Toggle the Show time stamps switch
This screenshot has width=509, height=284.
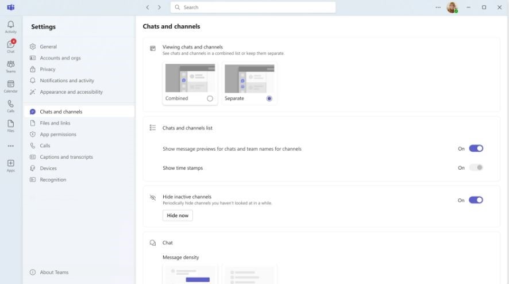click(476, 168)
